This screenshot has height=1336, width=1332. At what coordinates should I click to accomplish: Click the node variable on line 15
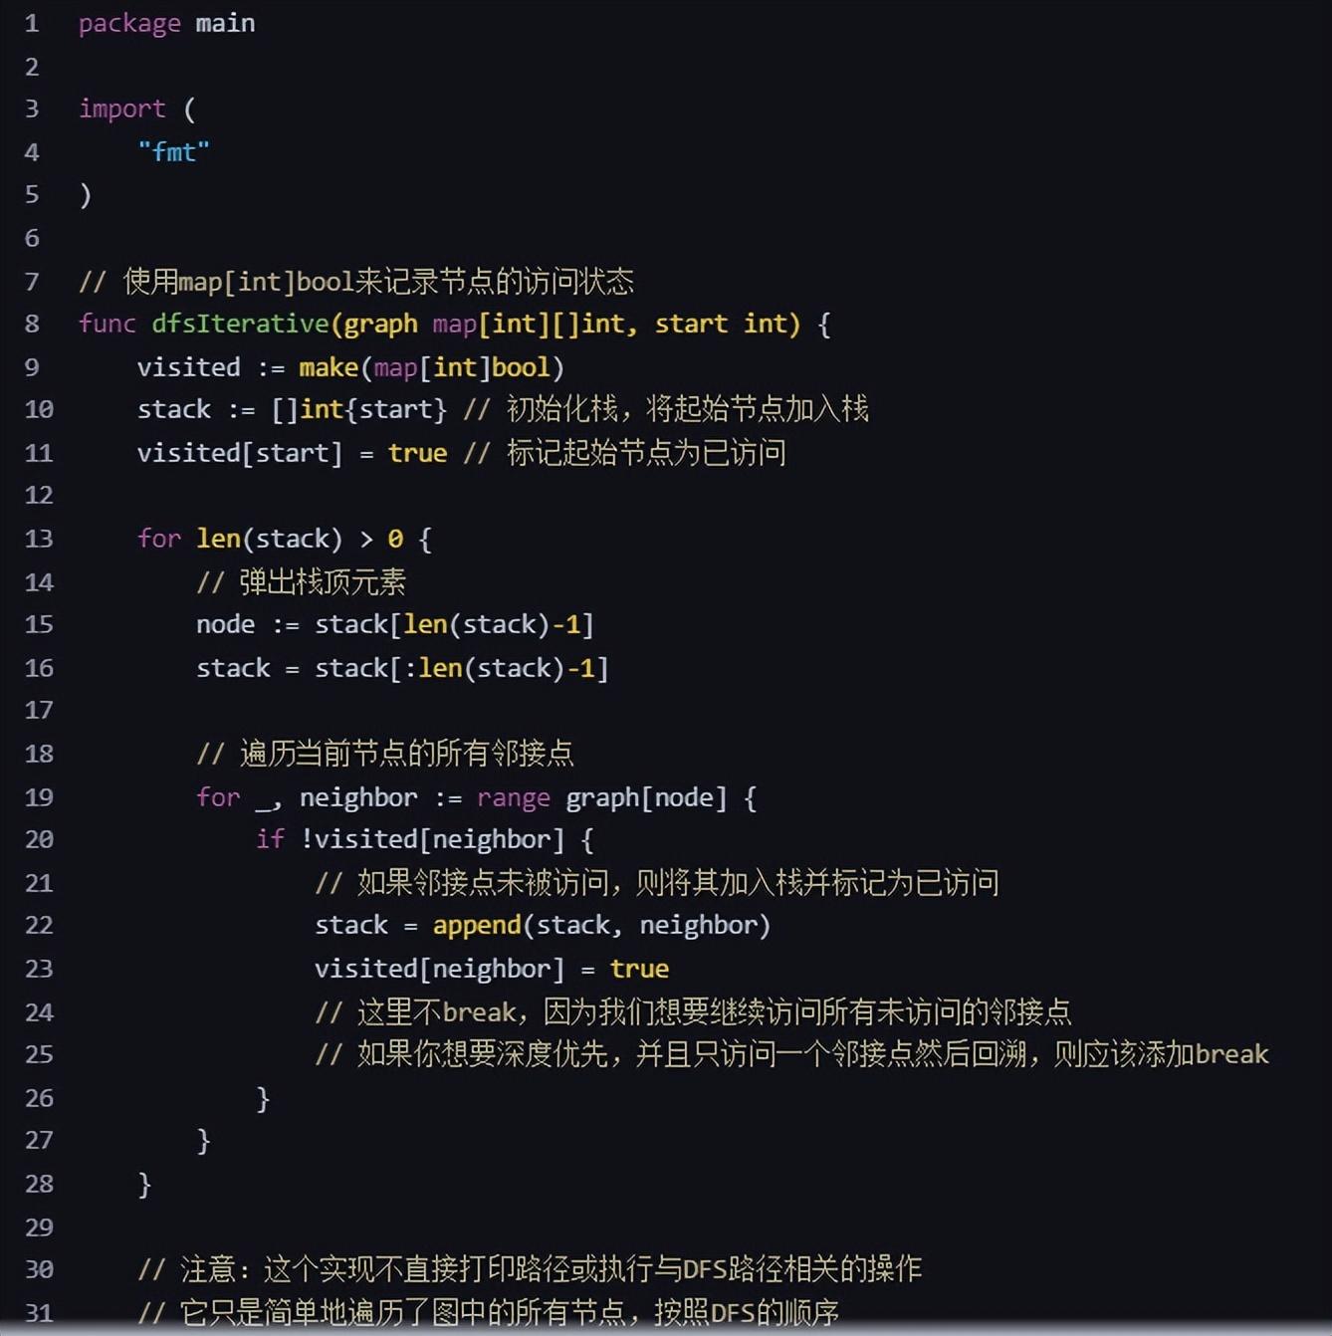[x=225, y=624]
